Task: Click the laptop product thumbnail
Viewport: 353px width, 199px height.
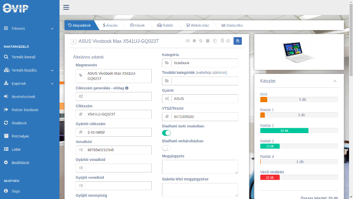Action: (297, 52)
